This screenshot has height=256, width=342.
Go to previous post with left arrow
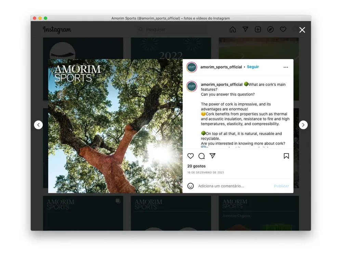tap(38, 125)
